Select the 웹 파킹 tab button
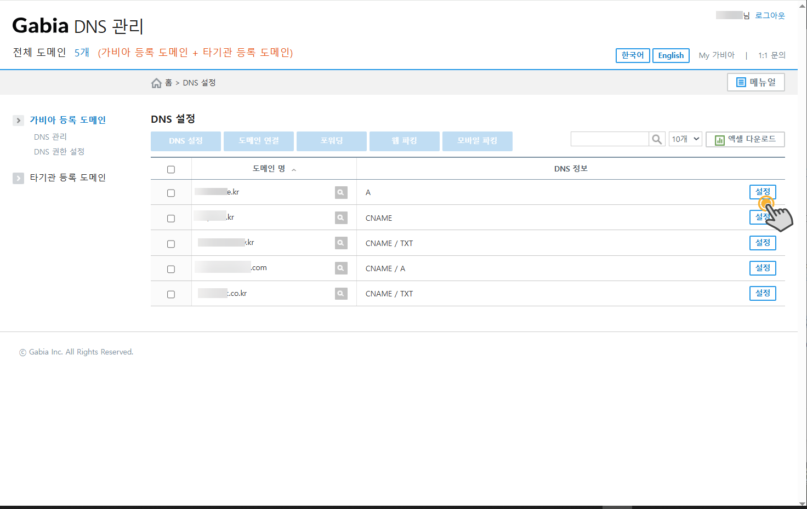Screen dimensions: 807x509 405,141
